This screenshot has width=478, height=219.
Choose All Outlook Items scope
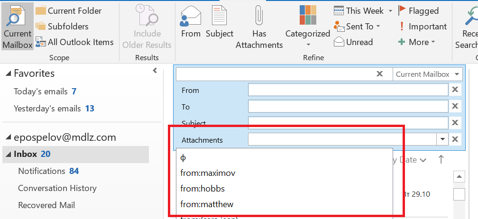pyautogui.click(x=74, y=42)
